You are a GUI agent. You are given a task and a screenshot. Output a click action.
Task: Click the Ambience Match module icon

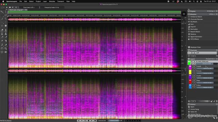[189, 17]
